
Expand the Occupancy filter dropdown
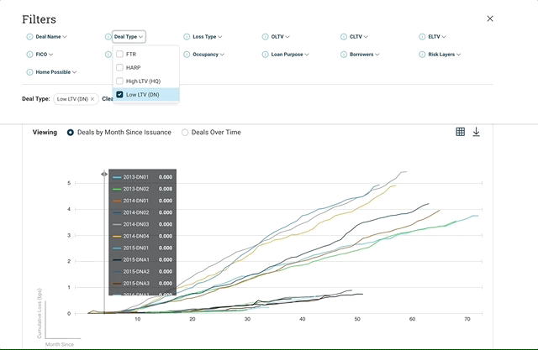click(208, 55)
